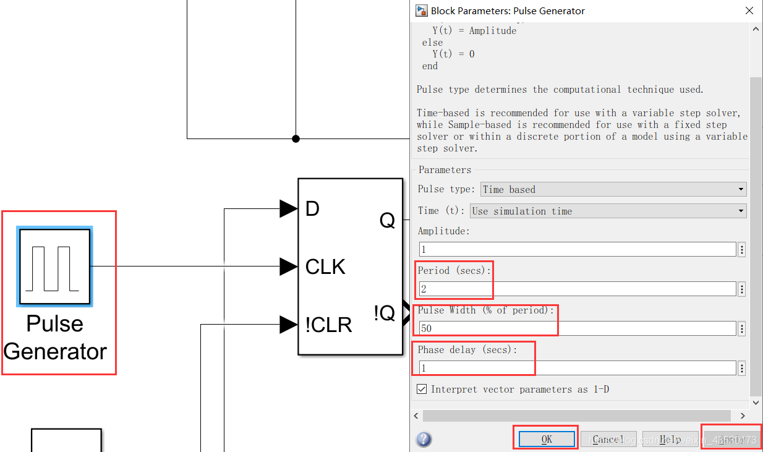Screen dimensions: 763x452
Task: Open the Pulse type dropdown
Action: 613,189
